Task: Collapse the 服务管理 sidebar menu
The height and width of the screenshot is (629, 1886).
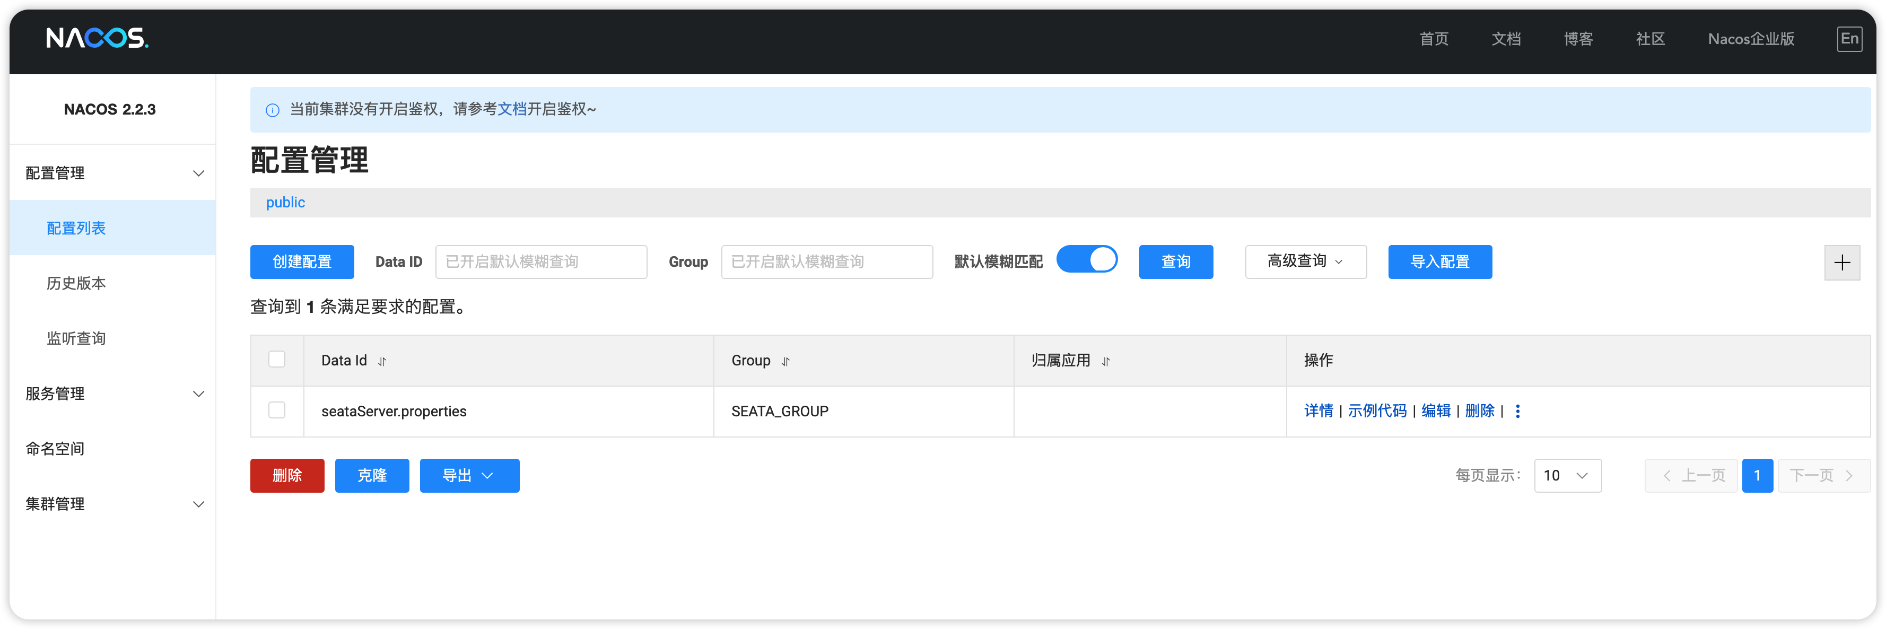Action: (113, 394)
